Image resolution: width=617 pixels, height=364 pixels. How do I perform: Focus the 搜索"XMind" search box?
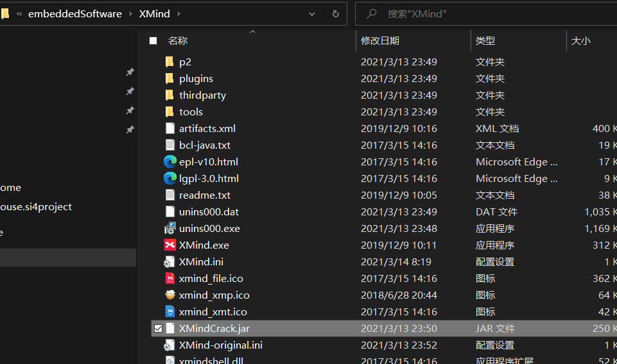[x=487, y=13]
